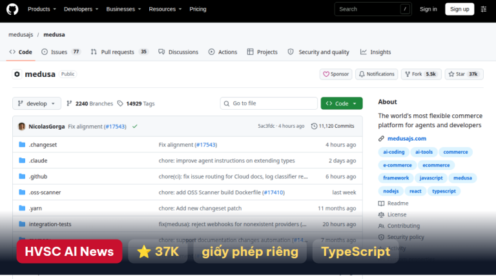The height and width of the screenshot is (279, 496).
Task: Open the e-commerce topic tag
Action: coord(397,165)
